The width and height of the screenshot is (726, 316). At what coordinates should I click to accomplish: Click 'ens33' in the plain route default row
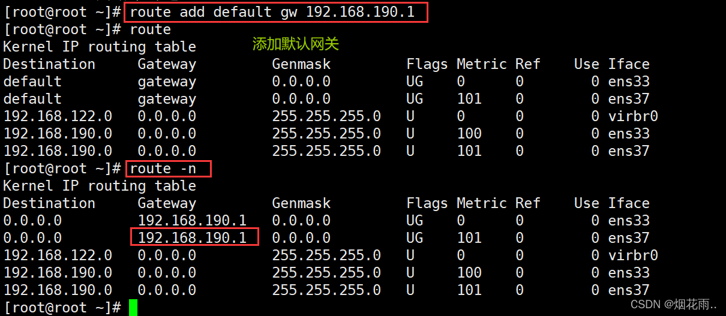click(x=629, y=82)
